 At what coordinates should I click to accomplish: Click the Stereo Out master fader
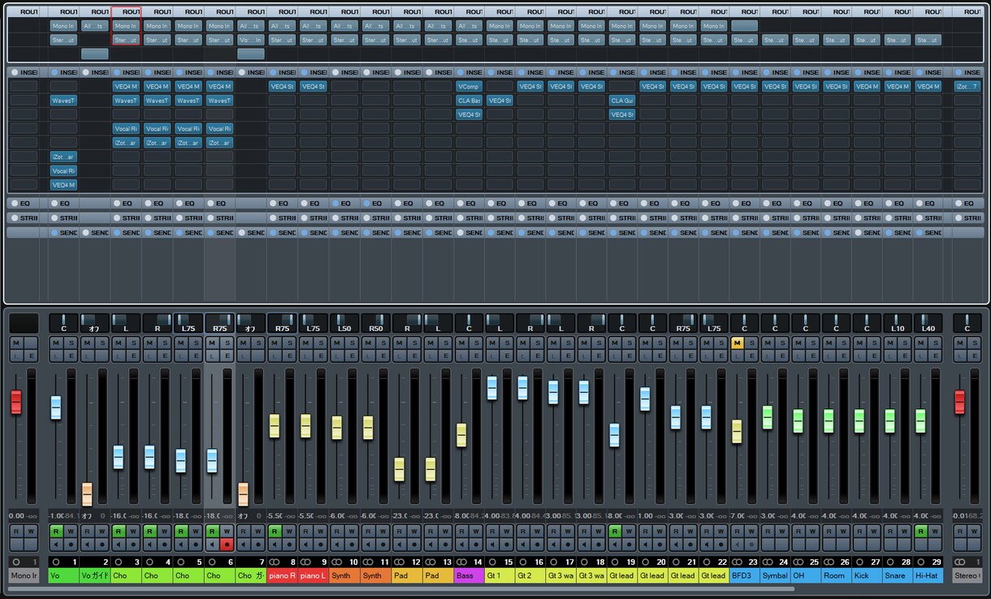coord(959,402)
